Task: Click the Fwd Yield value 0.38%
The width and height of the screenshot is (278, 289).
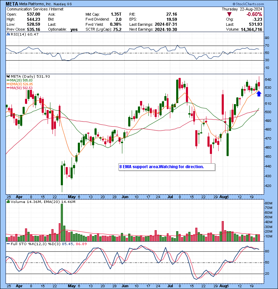Action: [x=116, y=24]
